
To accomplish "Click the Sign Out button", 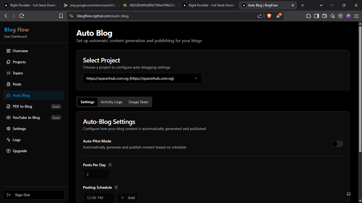I will pos(34,195).
